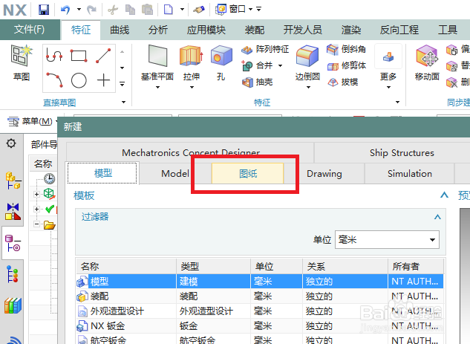Click the Cut scissors icon
Viewport: 470px width, 344px height.
pos(113,10)
